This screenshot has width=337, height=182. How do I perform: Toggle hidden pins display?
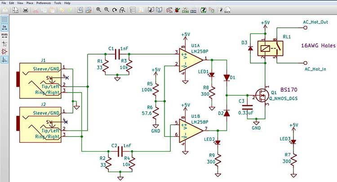[4, 51]
